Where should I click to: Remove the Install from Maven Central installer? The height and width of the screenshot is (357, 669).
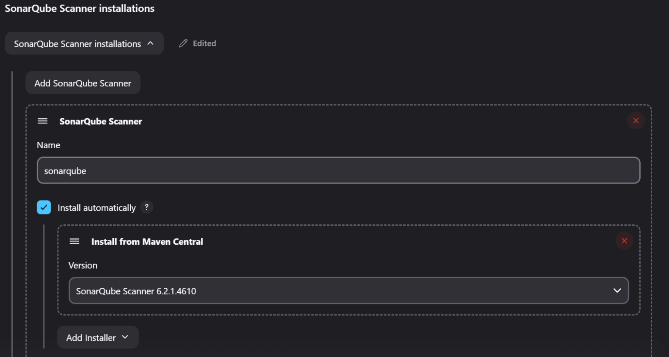pos(624,240)
